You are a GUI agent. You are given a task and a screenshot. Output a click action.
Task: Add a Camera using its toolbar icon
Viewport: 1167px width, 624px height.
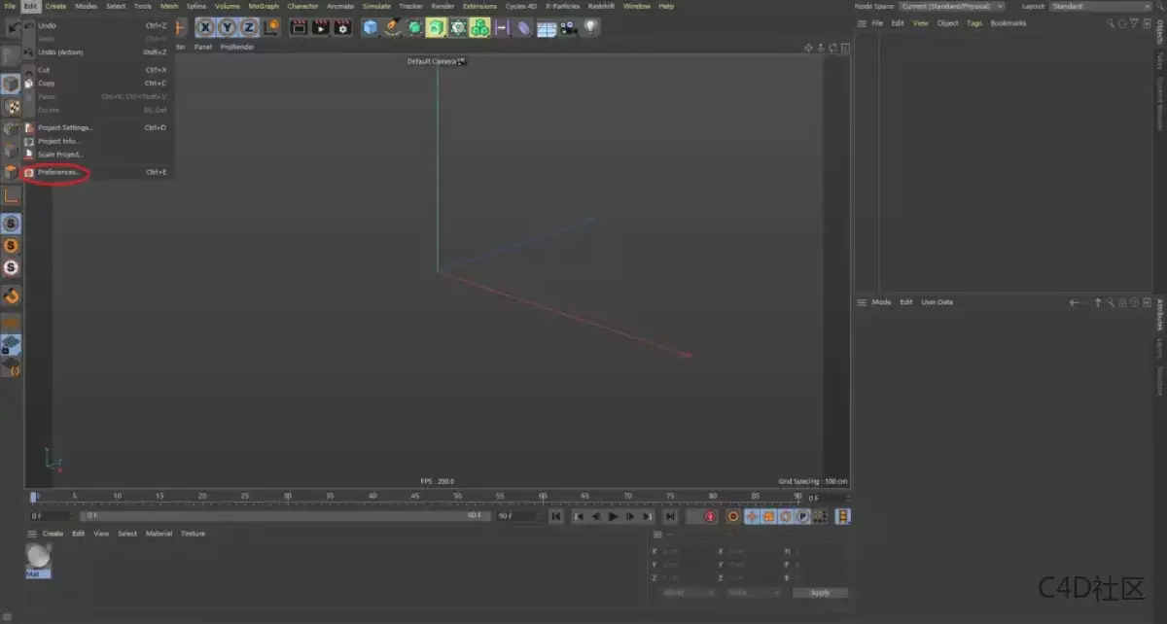point(568,27)
